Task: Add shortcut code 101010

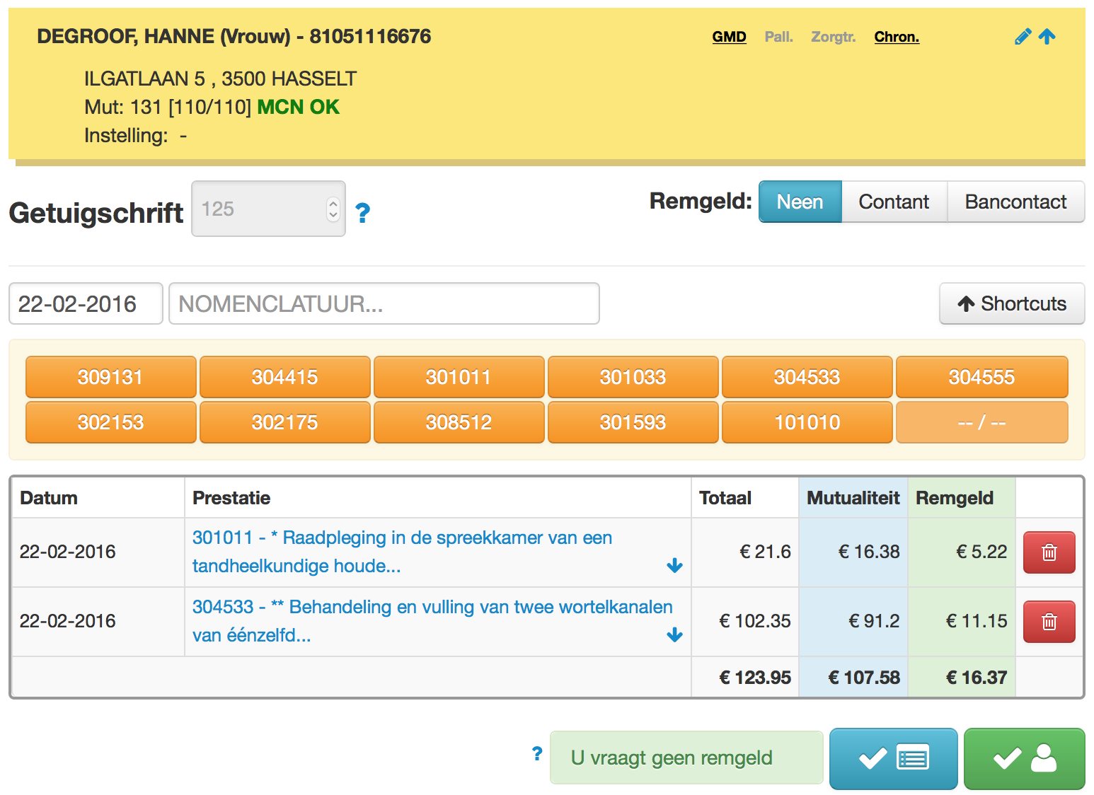Action: [807, 422]
